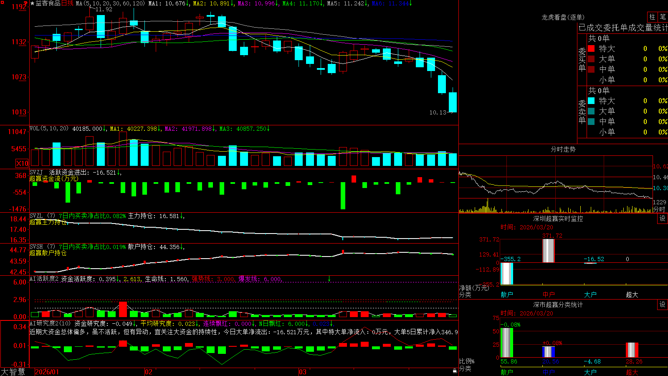668x376 pixels.
Task: Click the teal 大单 swatch under 委卖单
Action: tap(591, 111)
